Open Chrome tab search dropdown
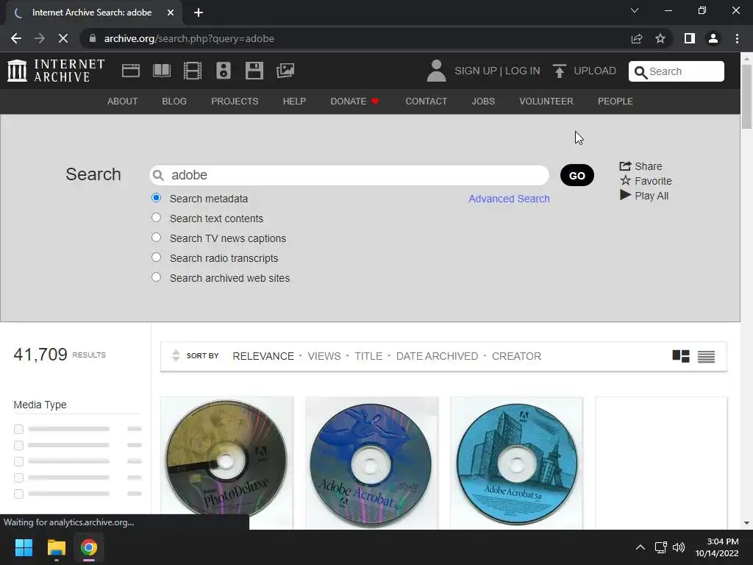The height and width of the screenshot is (565, 753). (635, 10)
